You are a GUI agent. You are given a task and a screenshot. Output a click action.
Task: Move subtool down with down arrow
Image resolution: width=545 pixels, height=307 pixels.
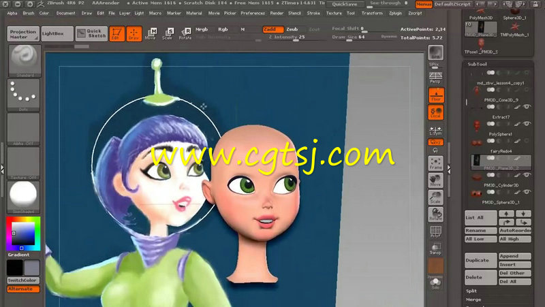[523, 214]
